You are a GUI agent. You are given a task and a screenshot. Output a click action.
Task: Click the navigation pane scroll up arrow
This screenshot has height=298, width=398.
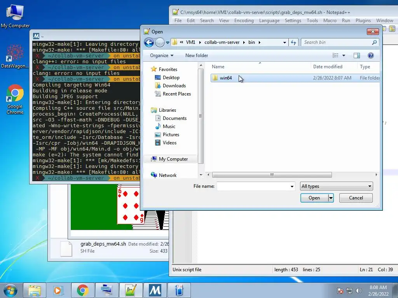[201, 66]
